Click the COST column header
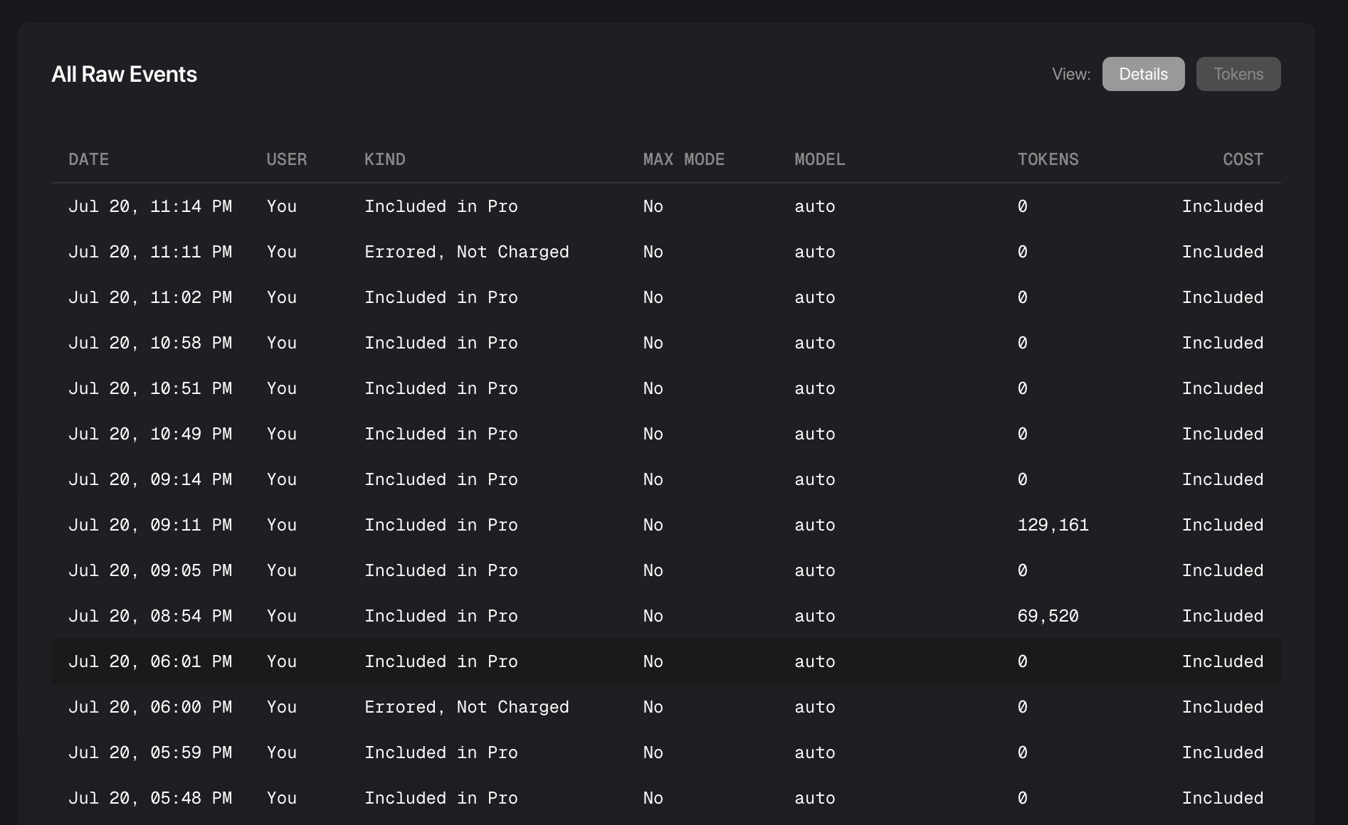The height and width of the screenshot is (825, 1348). click(1243, 159)
